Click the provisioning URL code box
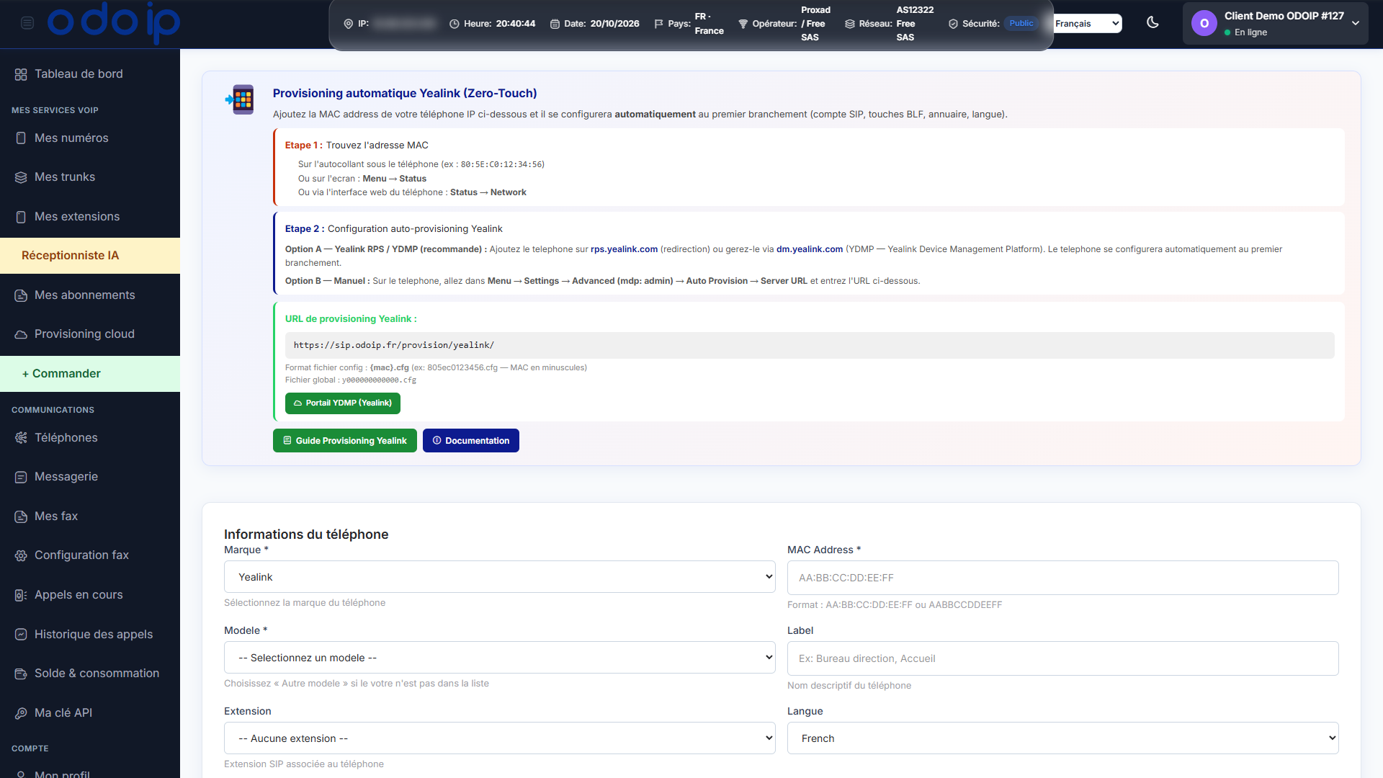Viewport: 1383px width, 778px height. (809, 346)
